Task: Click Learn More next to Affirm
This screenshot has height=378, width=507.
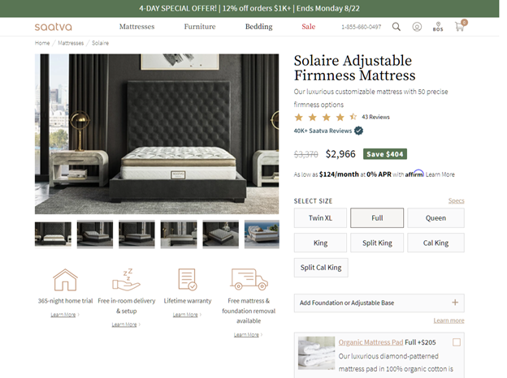Action: click(x=440, y=174)
